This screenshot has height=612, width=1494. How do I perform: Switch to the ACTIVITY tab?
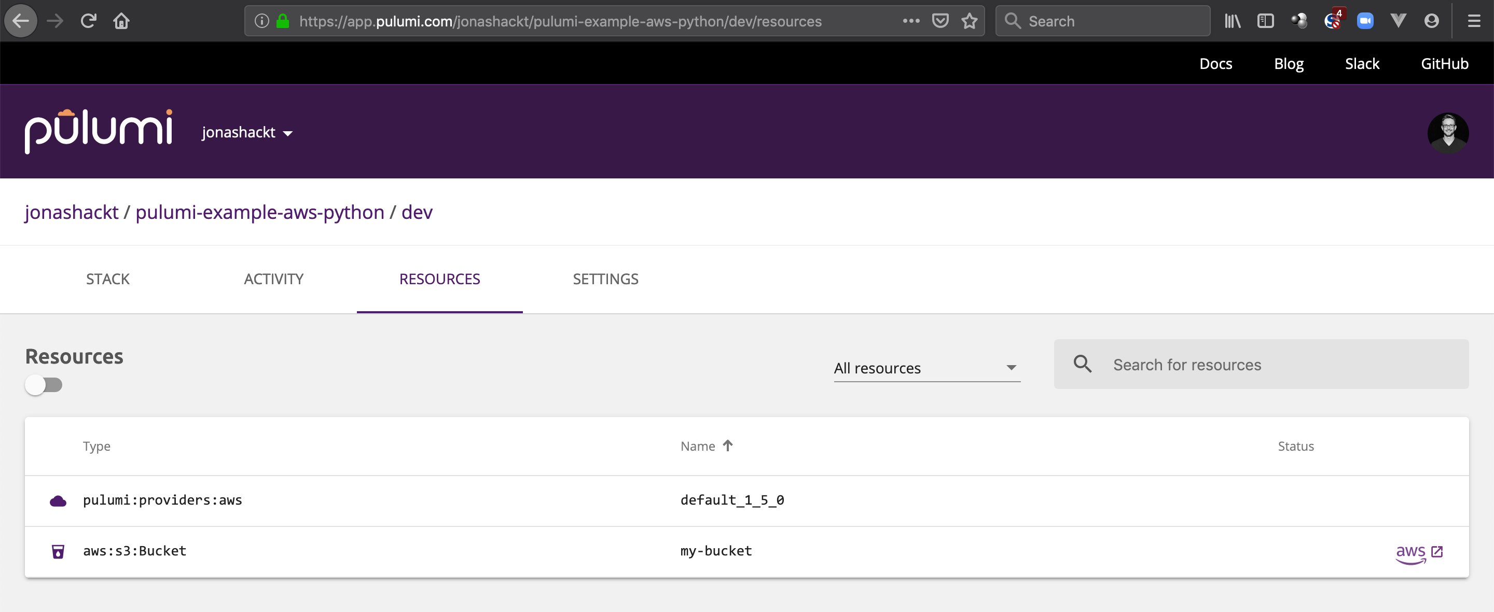(273, 280)
